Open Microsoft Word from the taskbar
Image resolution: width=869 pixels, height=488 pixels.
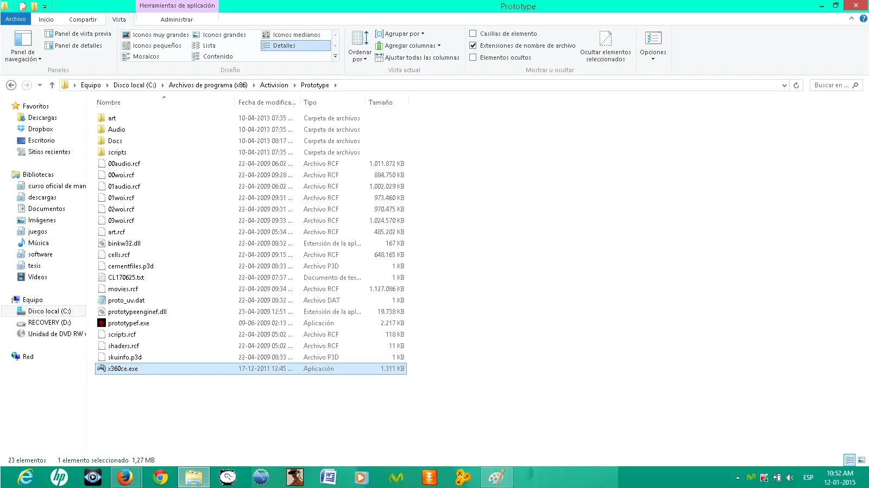(x=328, y=477)
